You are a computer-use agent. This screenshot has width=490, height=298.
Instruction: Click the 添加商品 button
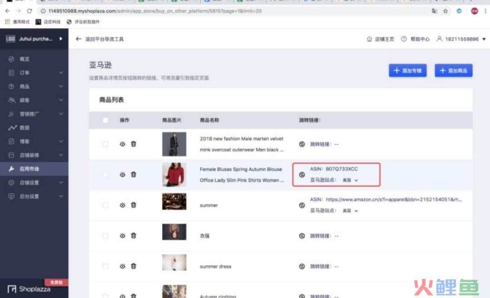(453, 70)
